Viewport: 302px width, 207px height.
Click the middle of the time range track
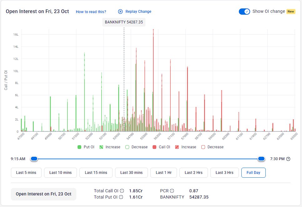148,159
